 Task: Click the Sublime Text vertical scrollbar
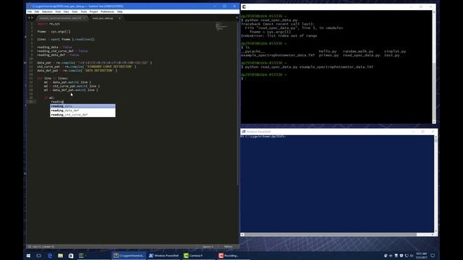pyautogui.click(x=238, y=103)
